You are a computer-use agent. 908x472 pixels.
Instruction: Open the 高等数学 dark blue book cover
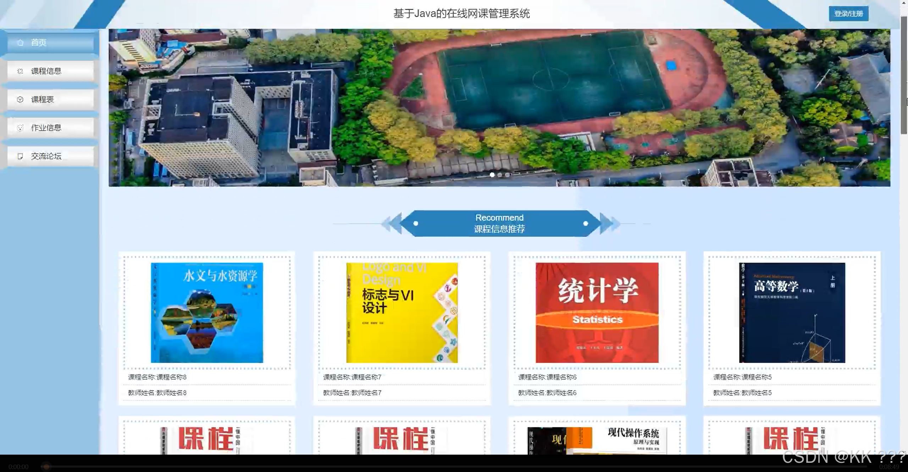pyautogui.click(x=792, y=313)
